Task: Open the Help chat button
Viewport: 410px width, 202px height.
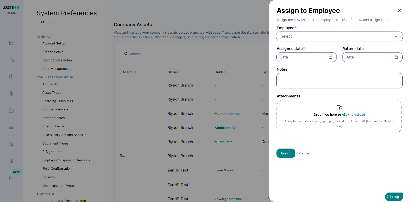Action: (394, 197)
